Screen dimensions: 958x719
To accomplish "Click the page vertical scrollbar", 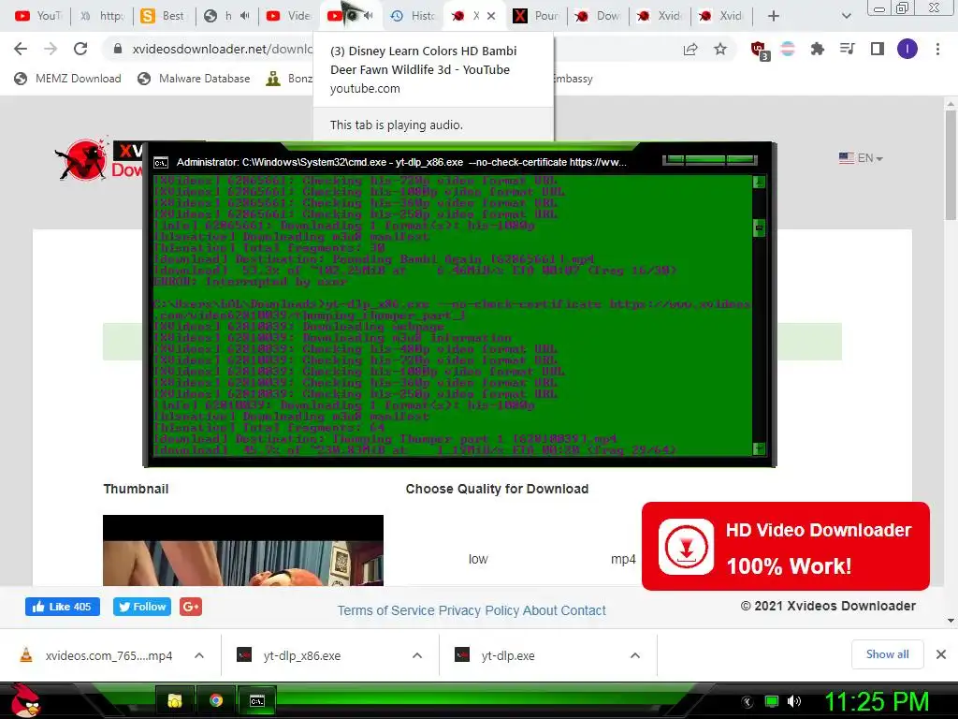I will click(x=951, y=166).
